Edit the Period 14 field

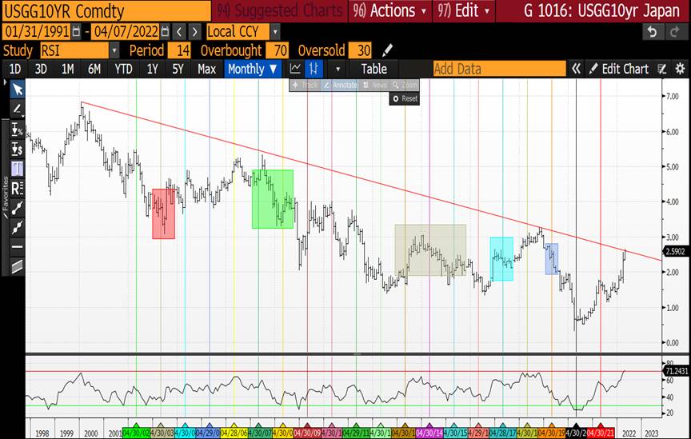click(179, 50)
